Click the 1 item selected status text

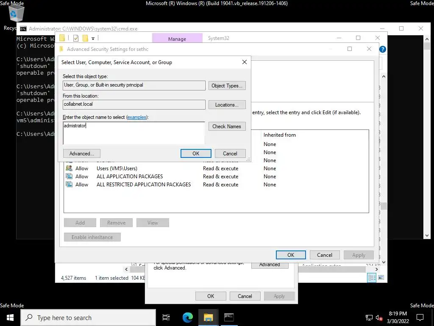coord(111,278)
